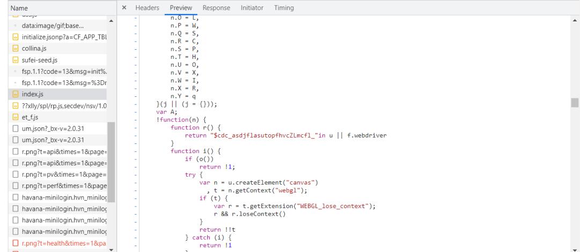Click the "}(j || (j = {}));" line
Viewport: 580px width, 252px height.
click(186, 104)
